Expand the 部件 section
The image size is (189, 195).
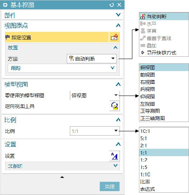tap(118, 15)
